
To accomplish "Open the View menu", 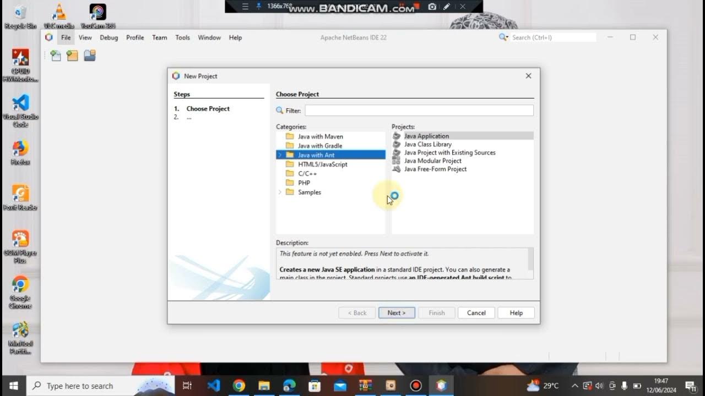I will click(85, 37).
